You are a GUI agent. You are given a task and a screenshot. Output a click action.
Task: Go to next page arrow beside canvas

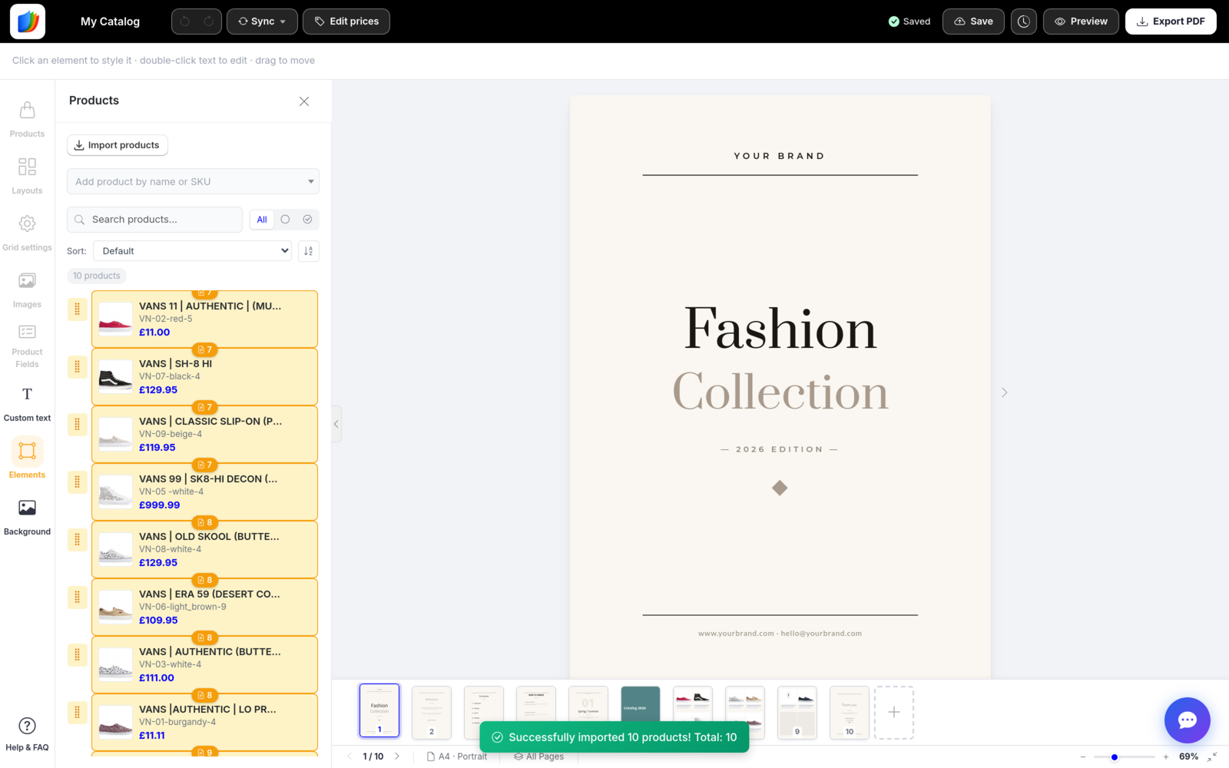click(1004, 392)
